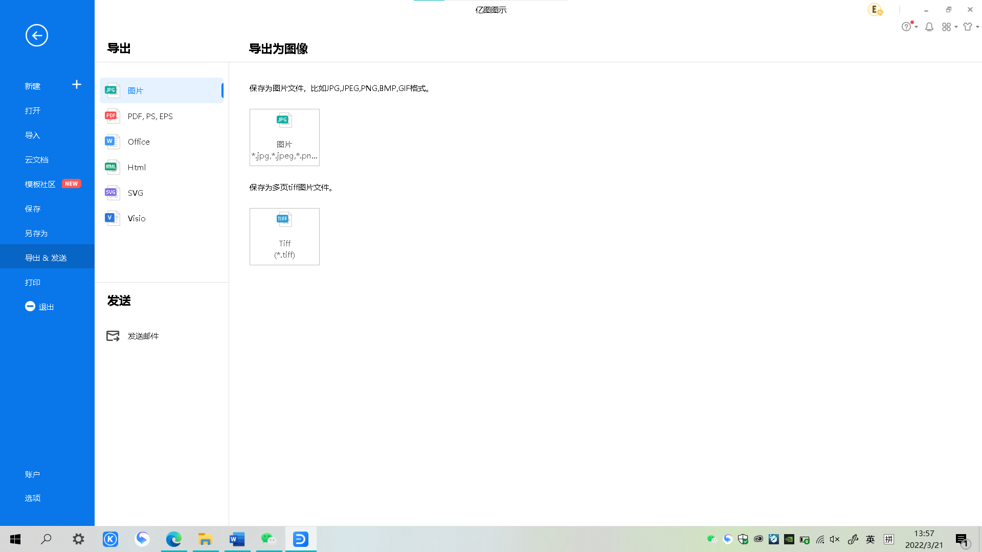Click the mail envelope icon
Screen dimensions: 982x552
(x=113, y=336)
